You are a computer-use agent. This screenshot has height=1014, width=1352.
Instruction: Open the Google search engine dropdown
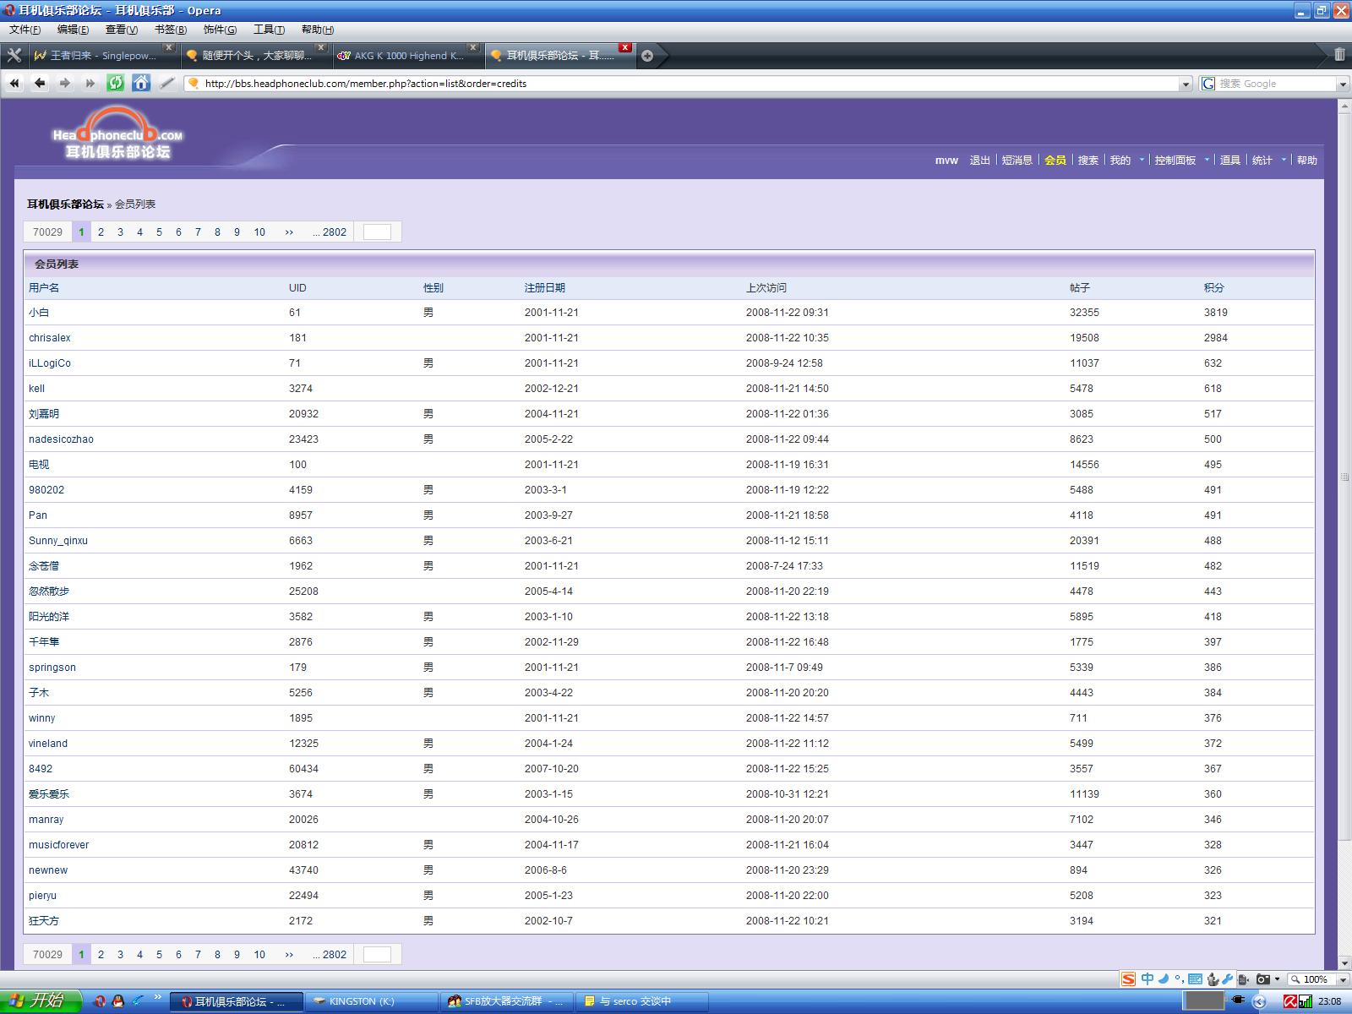(1342, 84)
